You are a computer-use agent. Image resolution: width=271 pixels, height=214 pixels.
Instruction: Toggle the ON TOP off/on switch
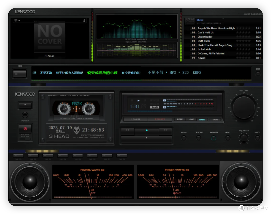pyautogui.click(x=27, y=138)
